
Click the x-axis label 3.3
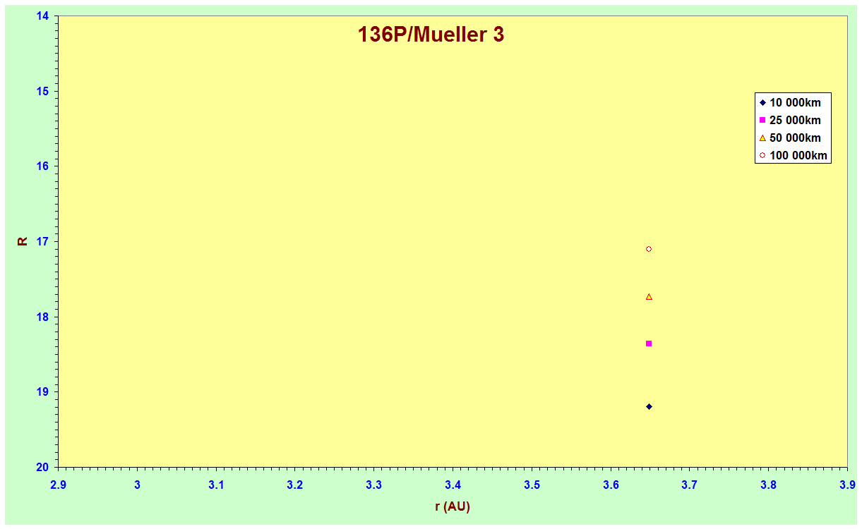[x=374, y=485]
